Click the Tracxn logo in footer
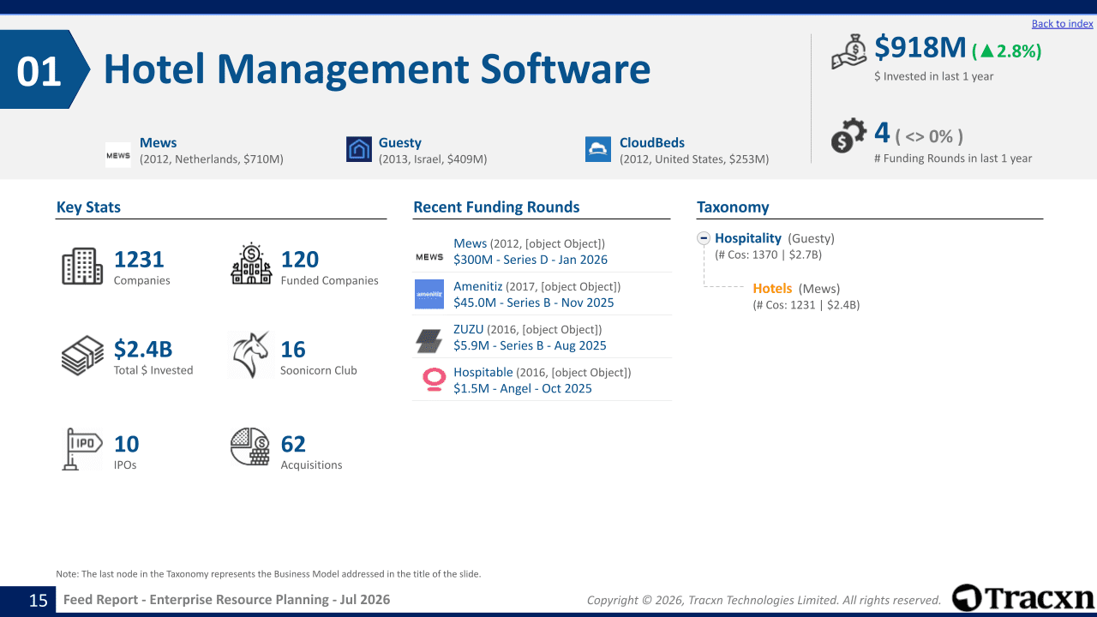This screenshot has width=1097, height=617. (1022, 598)
